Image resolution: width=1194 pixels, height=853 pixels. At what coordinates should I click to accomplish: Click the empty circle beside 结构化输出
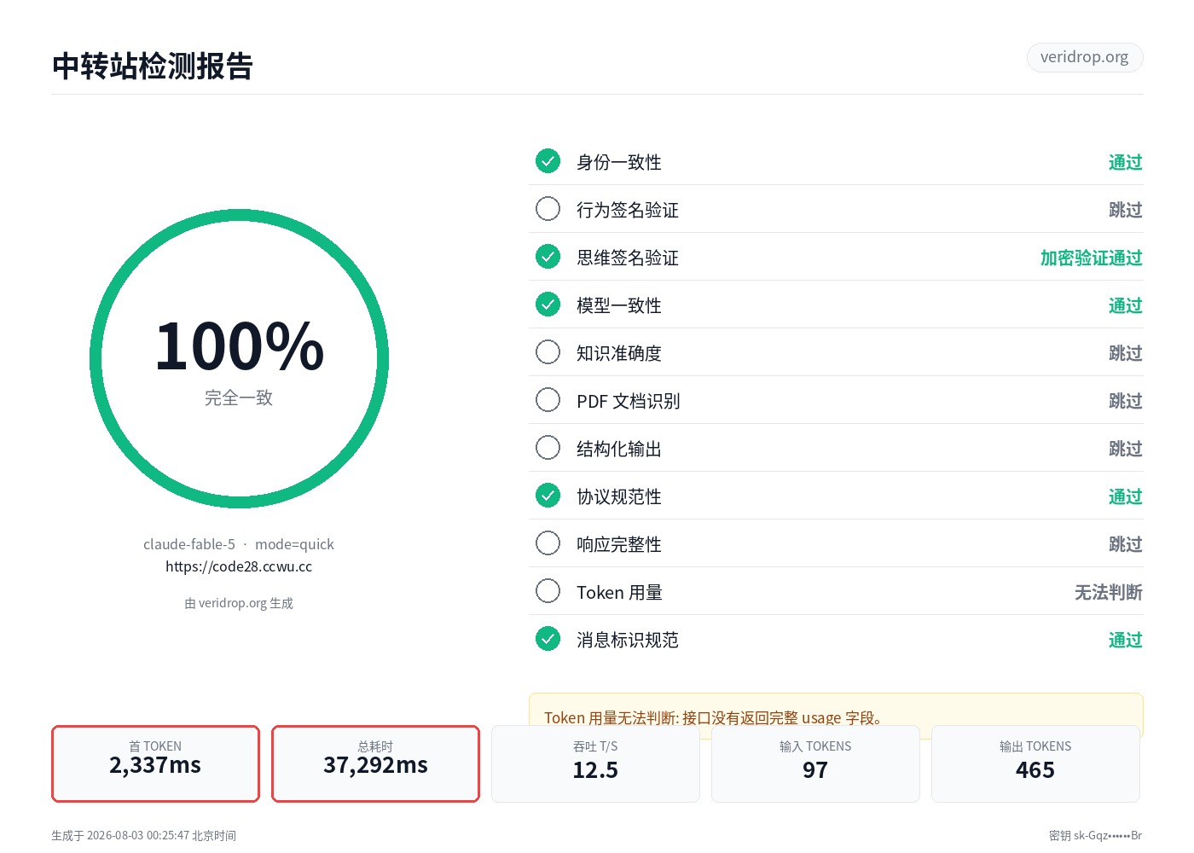pyautogui.click(x=548, y=448)
